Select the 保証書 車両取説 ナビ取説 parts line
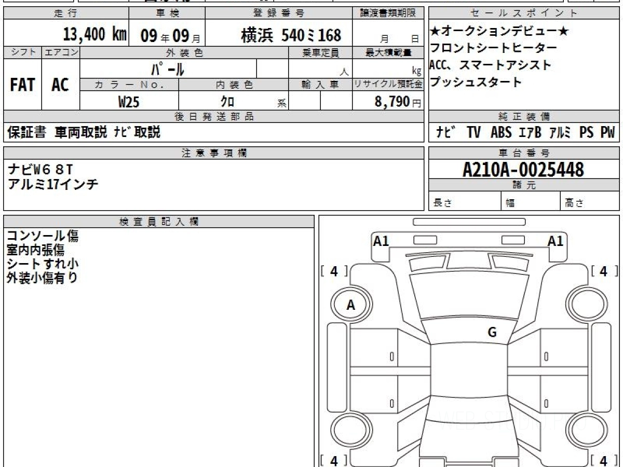This screenshot has height=467, width=623. click(84, 132)
